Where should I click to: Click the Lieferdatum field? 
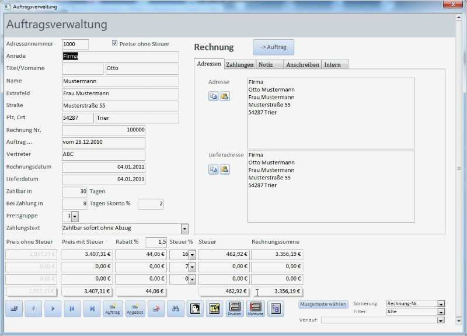coord(103,179)
